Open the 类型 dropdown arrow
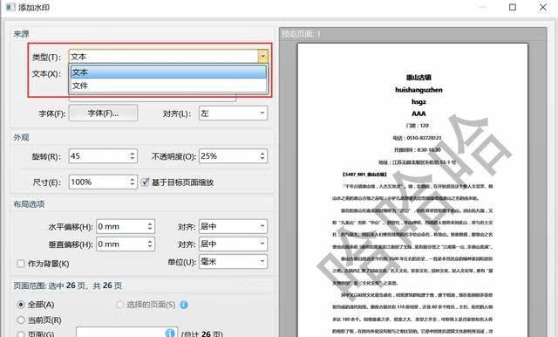The width and height of the screenshot is (558, 337). (262, 56)
